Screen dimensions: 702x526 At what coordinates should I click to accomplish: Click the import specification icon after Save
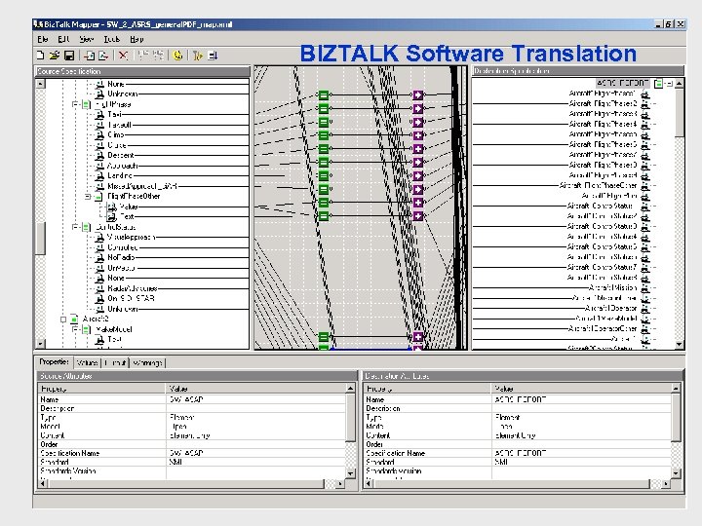pyautogui.click(x=90, y=55)
